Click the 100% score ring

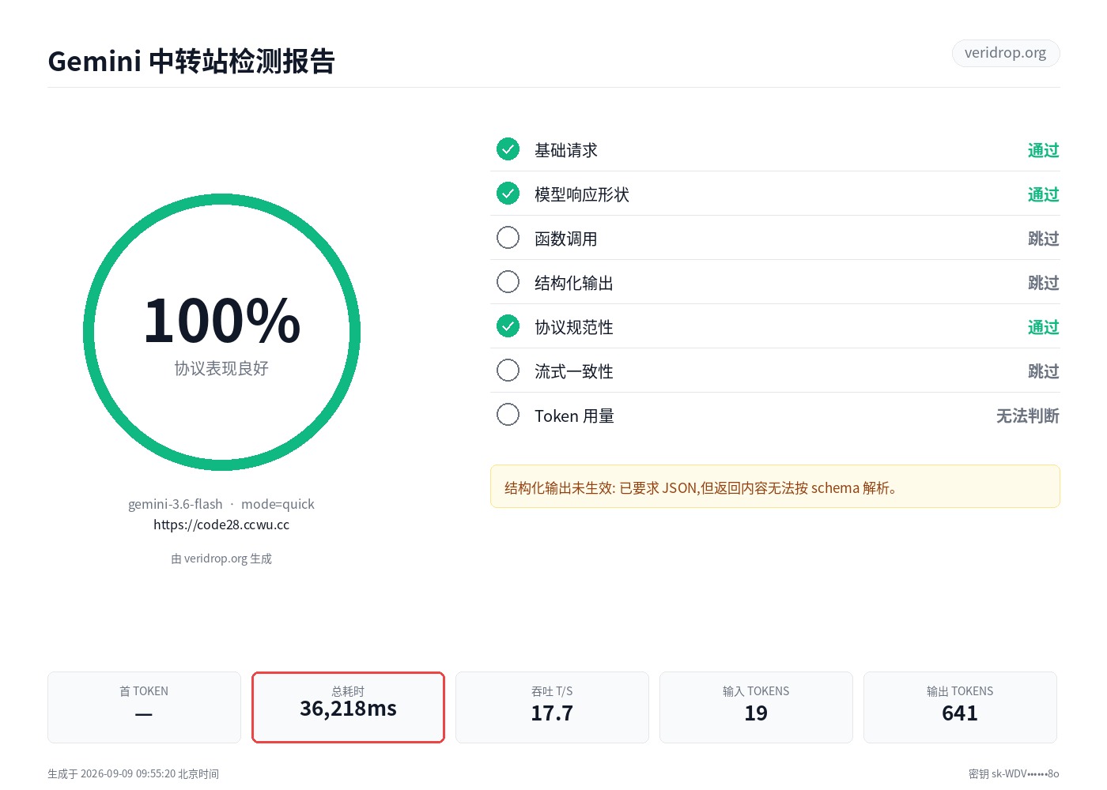click(x=221, y=332)
